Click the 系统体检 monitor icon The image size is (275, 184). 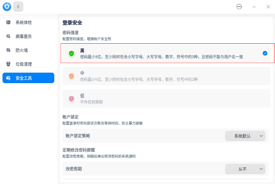click(x=8, y=22)
